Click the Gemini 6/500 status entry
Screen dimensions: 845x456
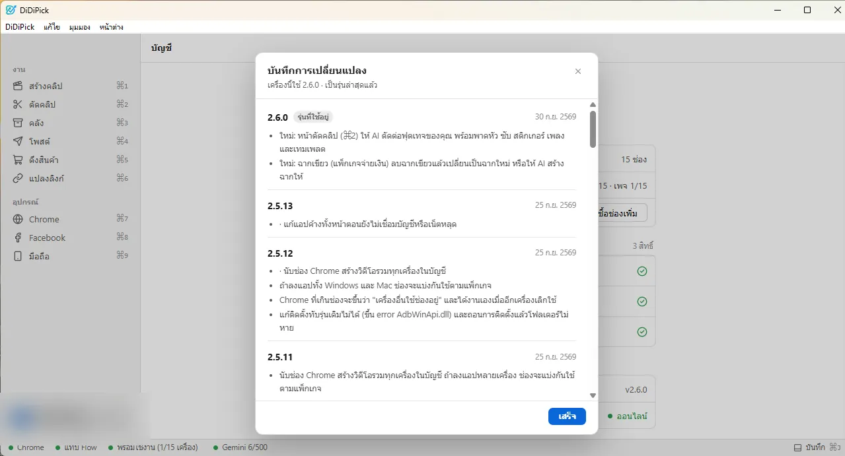(x=240, y=447)
